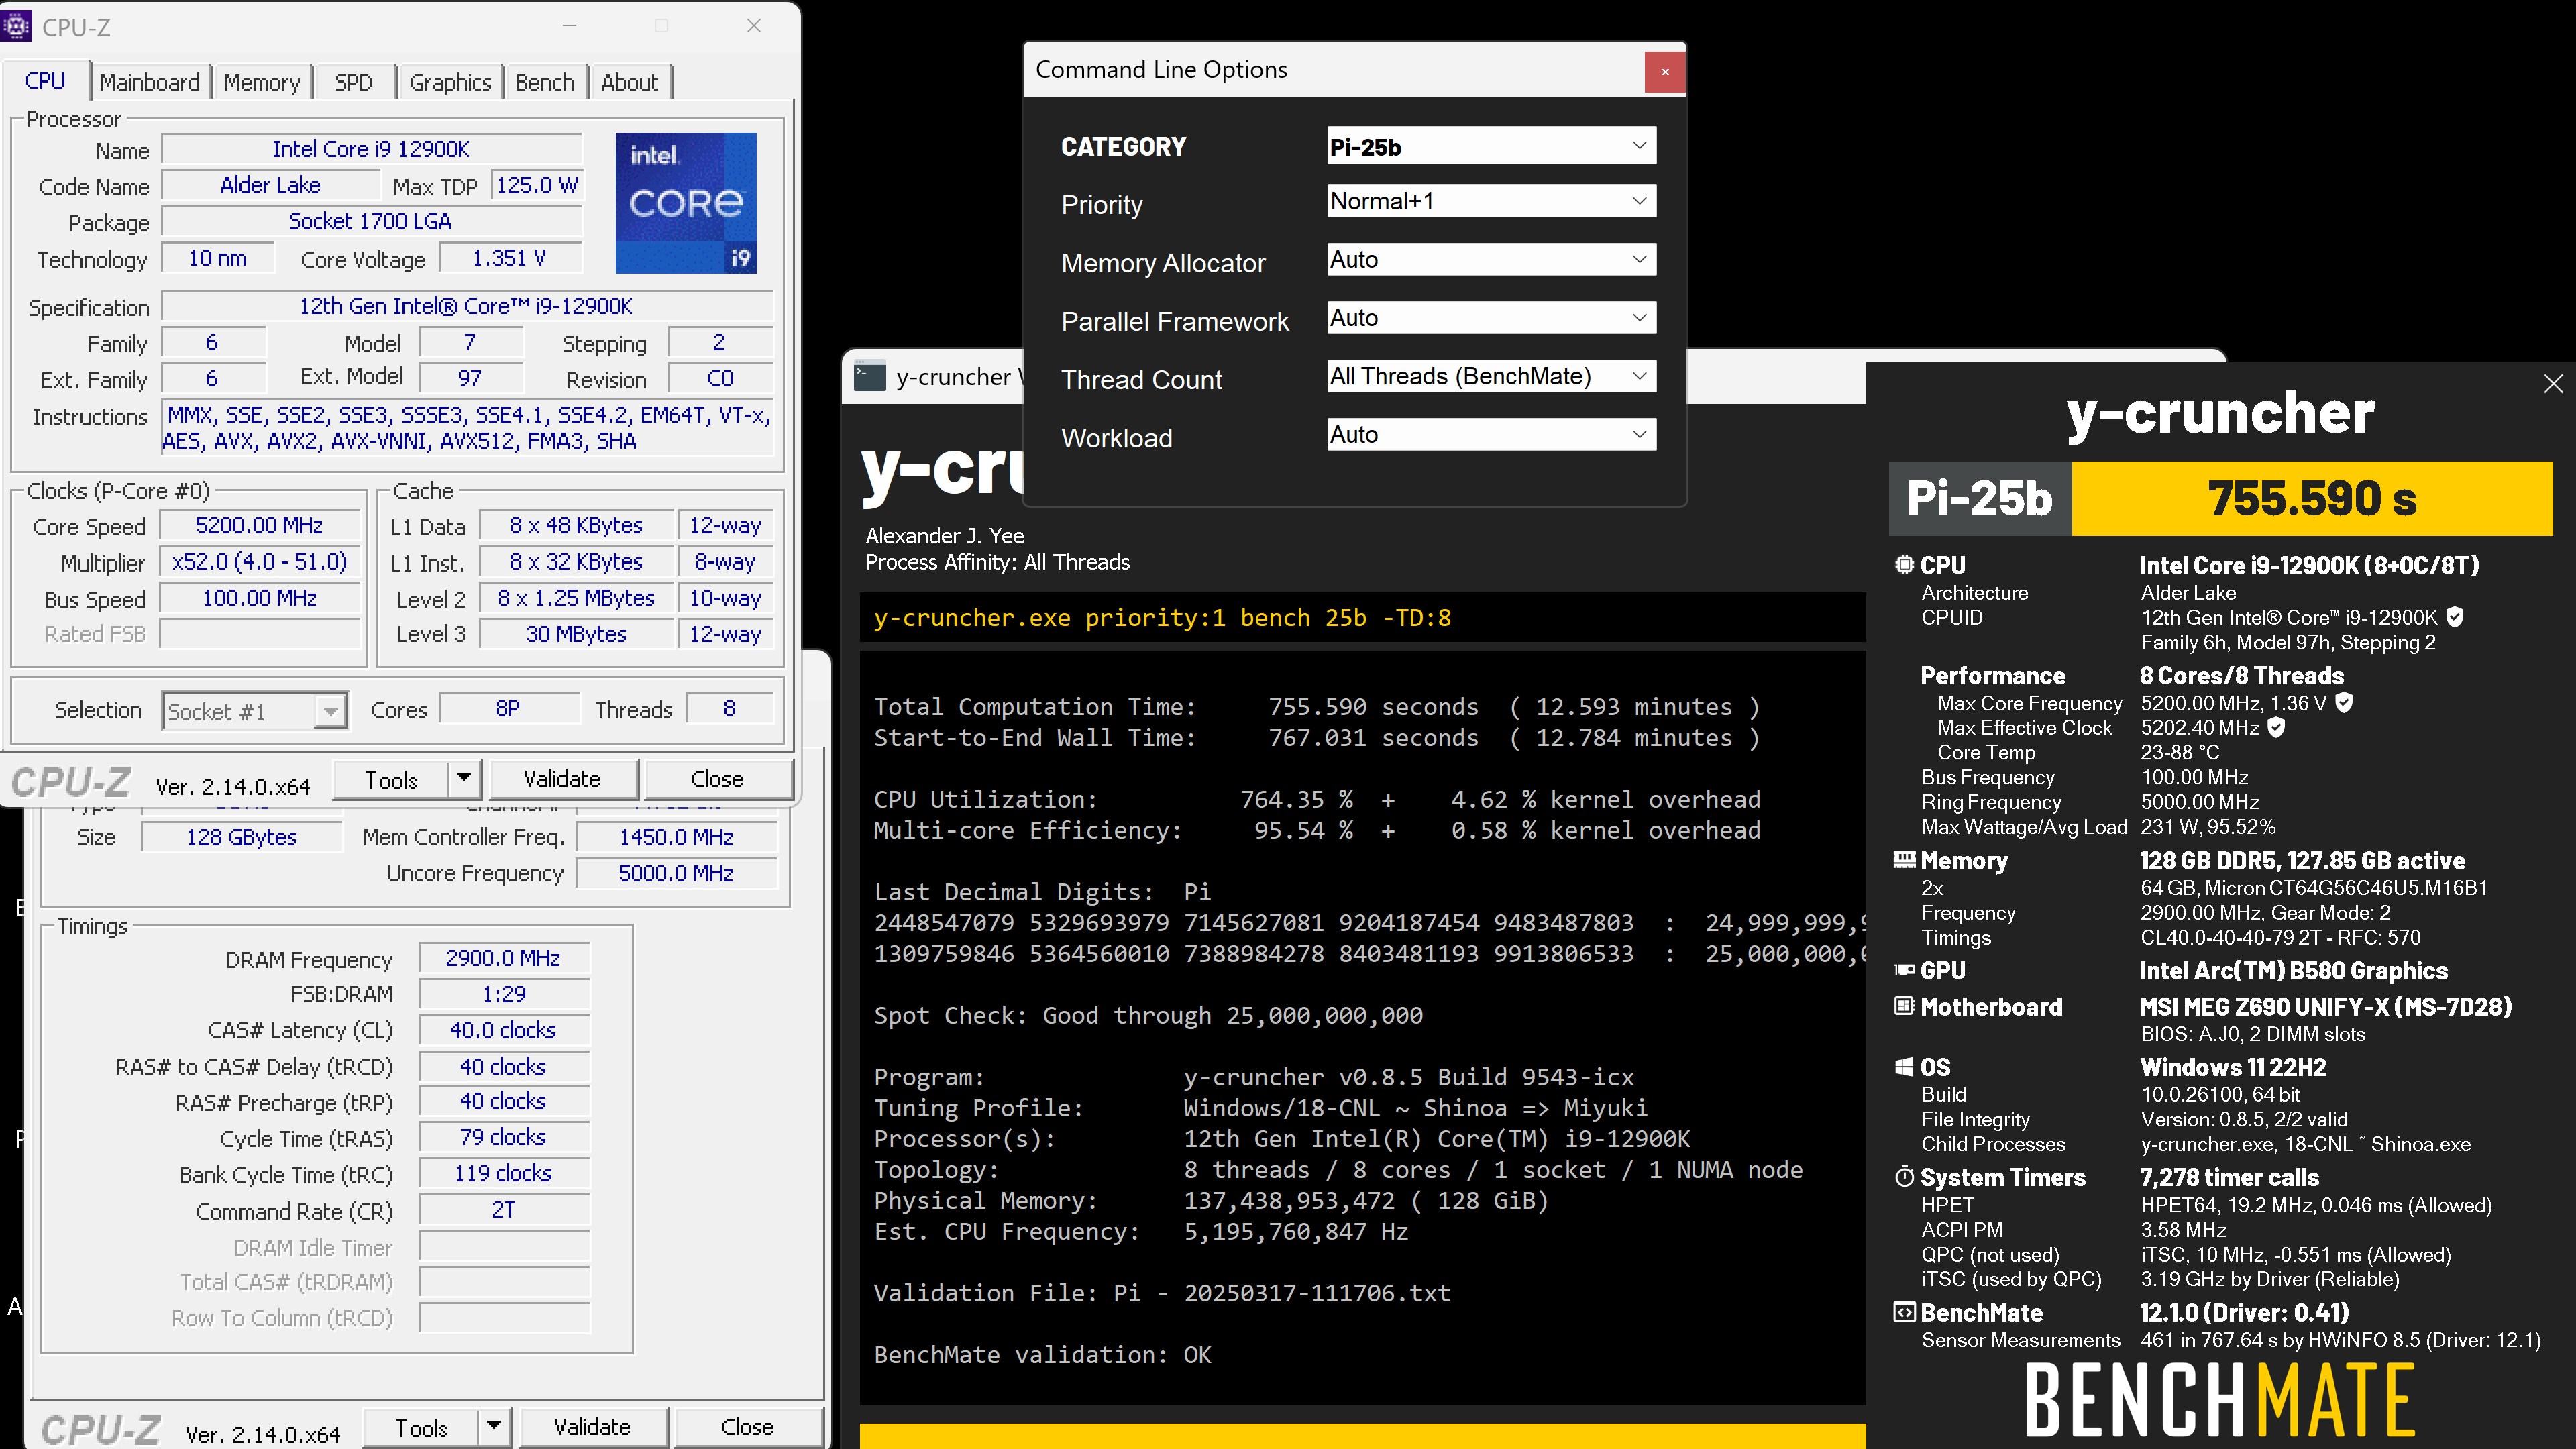Screen dimensions: 2576x1449
Task: Click the DRAM Frequency 2900.0 MHz field
Action: 503,958
